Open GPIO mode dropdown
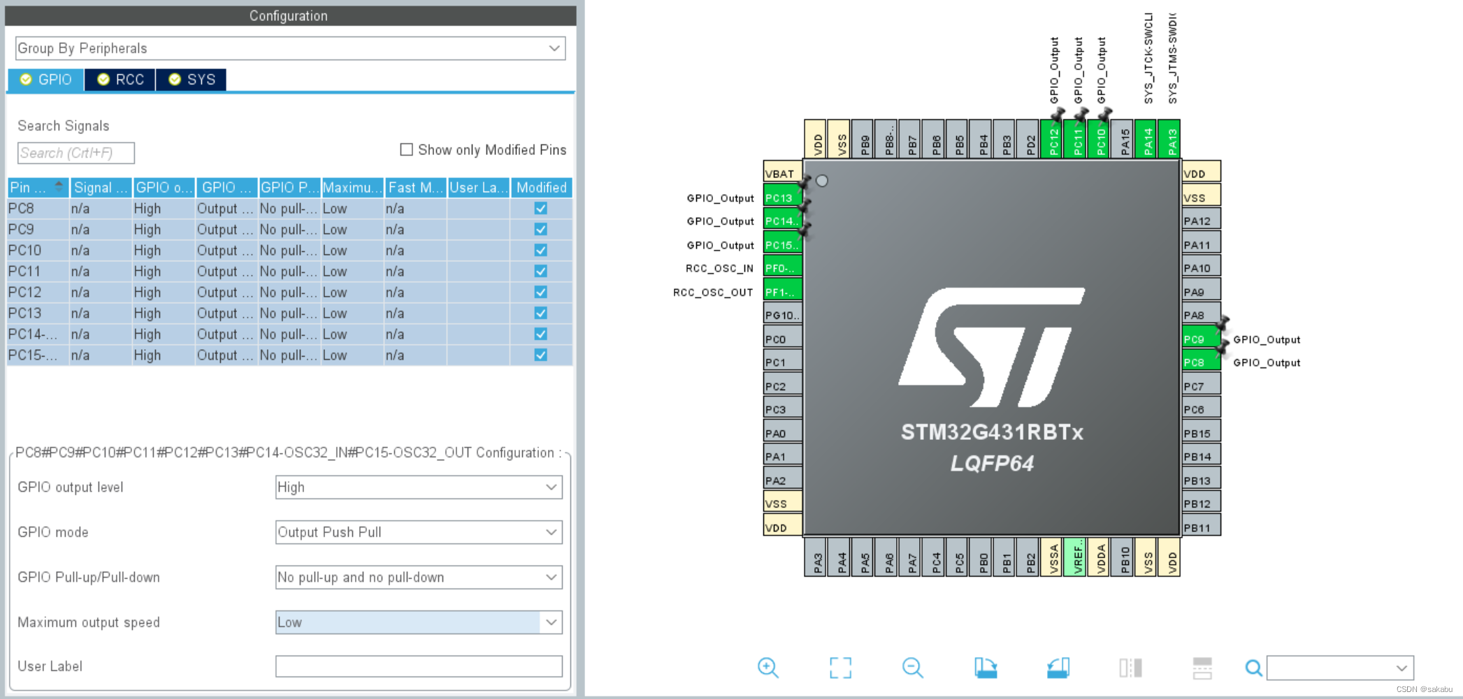Screen dimensions: 1463x699 tap(419, 532)
